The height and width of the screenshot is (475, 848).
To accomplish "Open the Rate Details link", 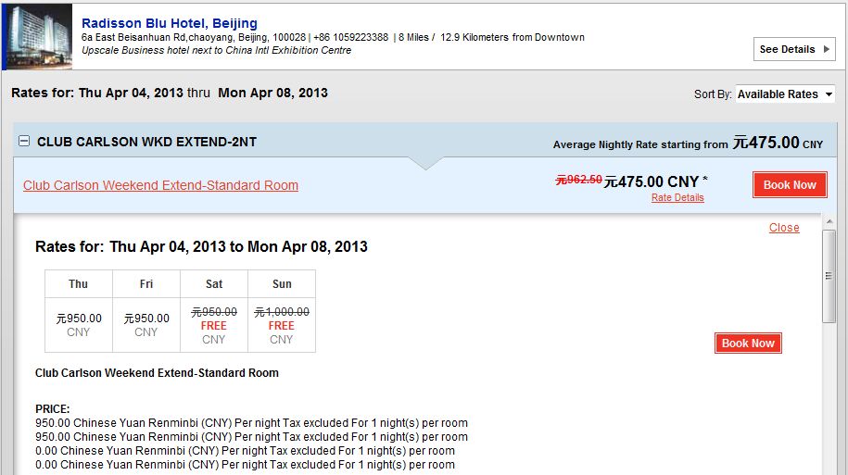I will point(677,197).
